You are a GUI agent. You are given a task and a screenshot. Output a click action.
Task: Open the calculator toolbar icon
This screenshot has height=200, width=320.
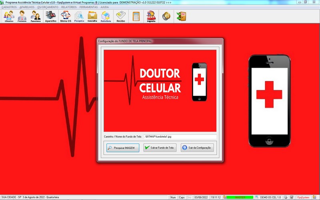[x=136, y=16]
